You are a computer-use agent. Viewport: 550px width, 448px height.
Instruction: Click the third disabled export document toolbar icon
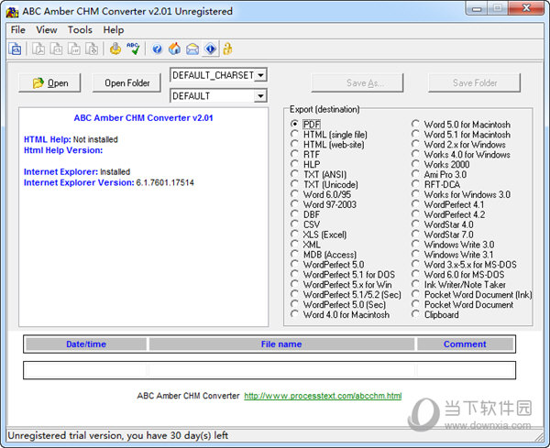click(x=73, y=49)
